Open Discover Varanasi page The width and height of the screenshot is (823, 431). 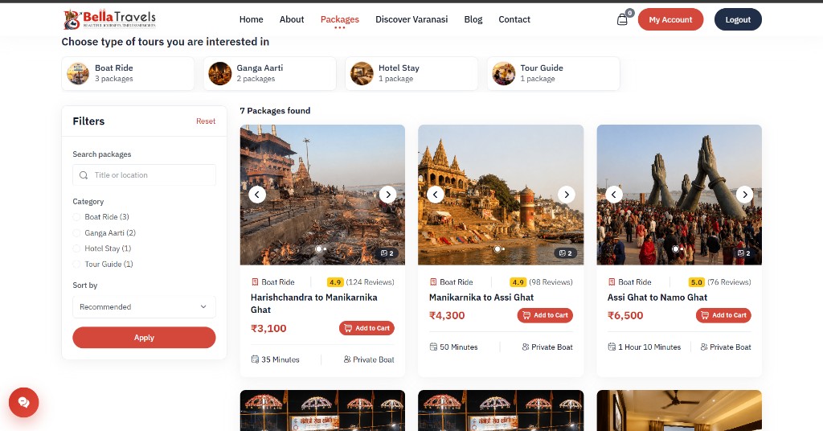click(411, 19)
